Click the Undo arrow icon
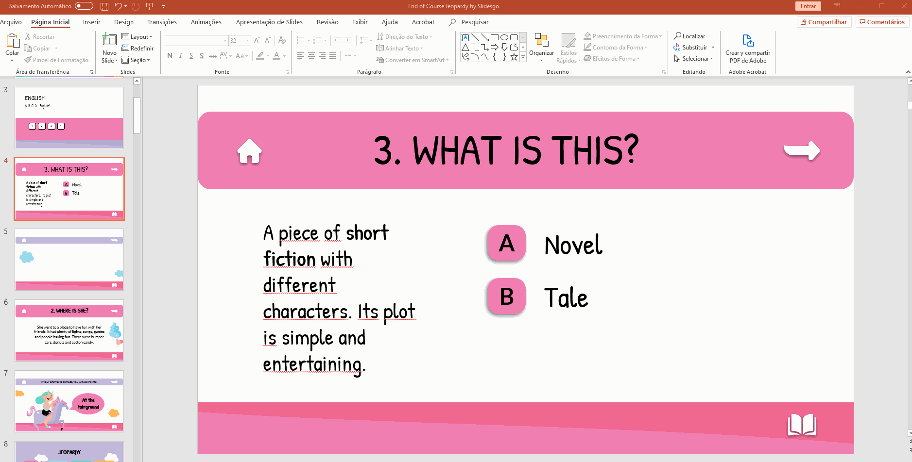The image size is (912, 462). (x=118, y=6)
